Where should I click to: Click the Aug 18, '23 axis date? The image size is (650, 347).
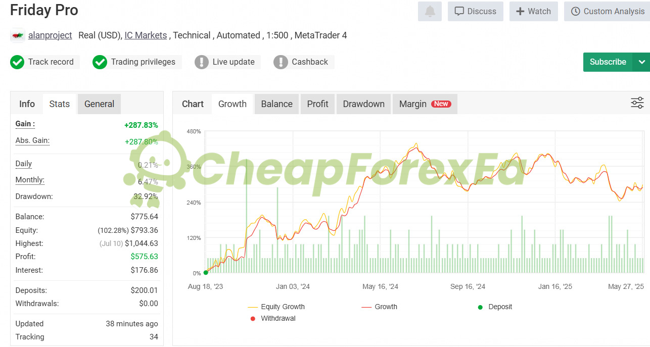pyautogui.click(x=205, y=286)
